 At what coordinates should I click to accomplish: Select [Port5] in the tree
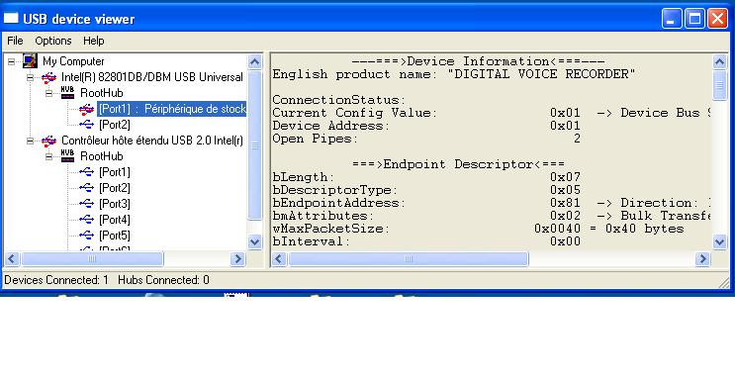[x=115, y=236]
